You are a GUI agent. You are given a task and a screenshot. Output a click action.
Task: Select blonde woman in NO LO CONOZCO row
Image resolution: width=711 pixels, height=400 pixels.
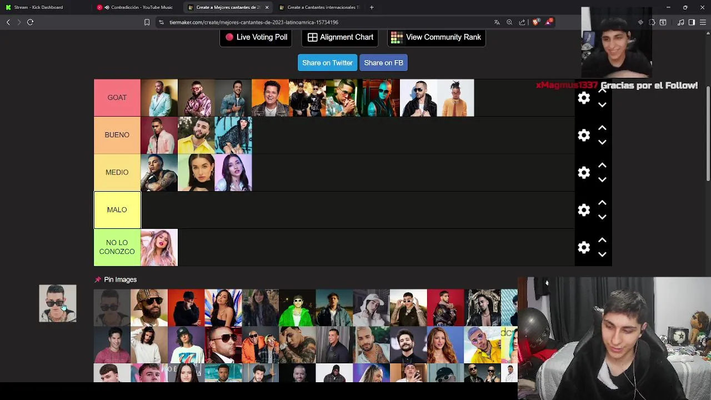[159, 247]
